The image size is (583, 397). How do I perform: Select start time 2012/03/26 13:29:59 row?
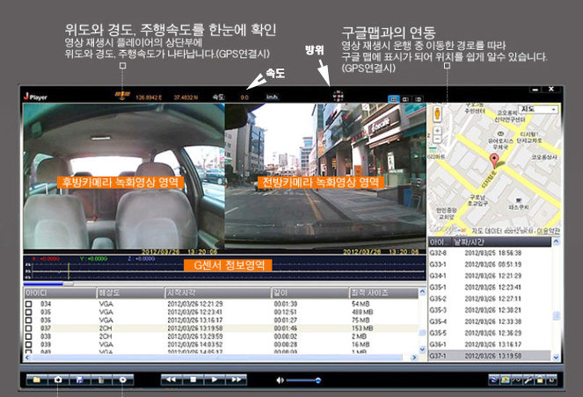tap(221, 336)
